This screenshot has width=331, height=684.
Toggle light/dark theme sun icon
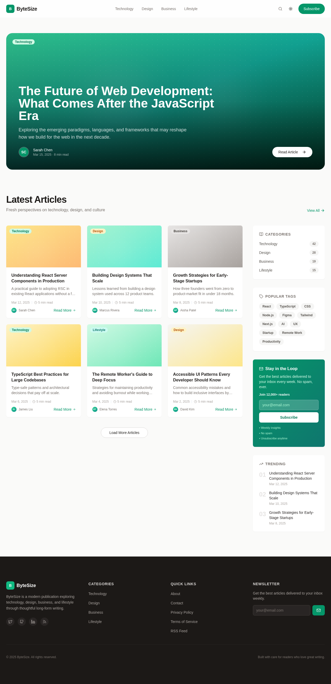(x=290, y=9)
